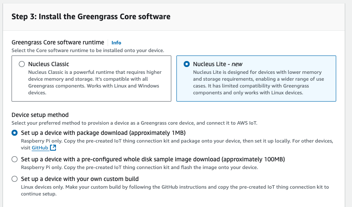The height and width of the screenshot is (207, 352).
Task: Click the "Device setup method" section label
Action: [x=40, y=115]
